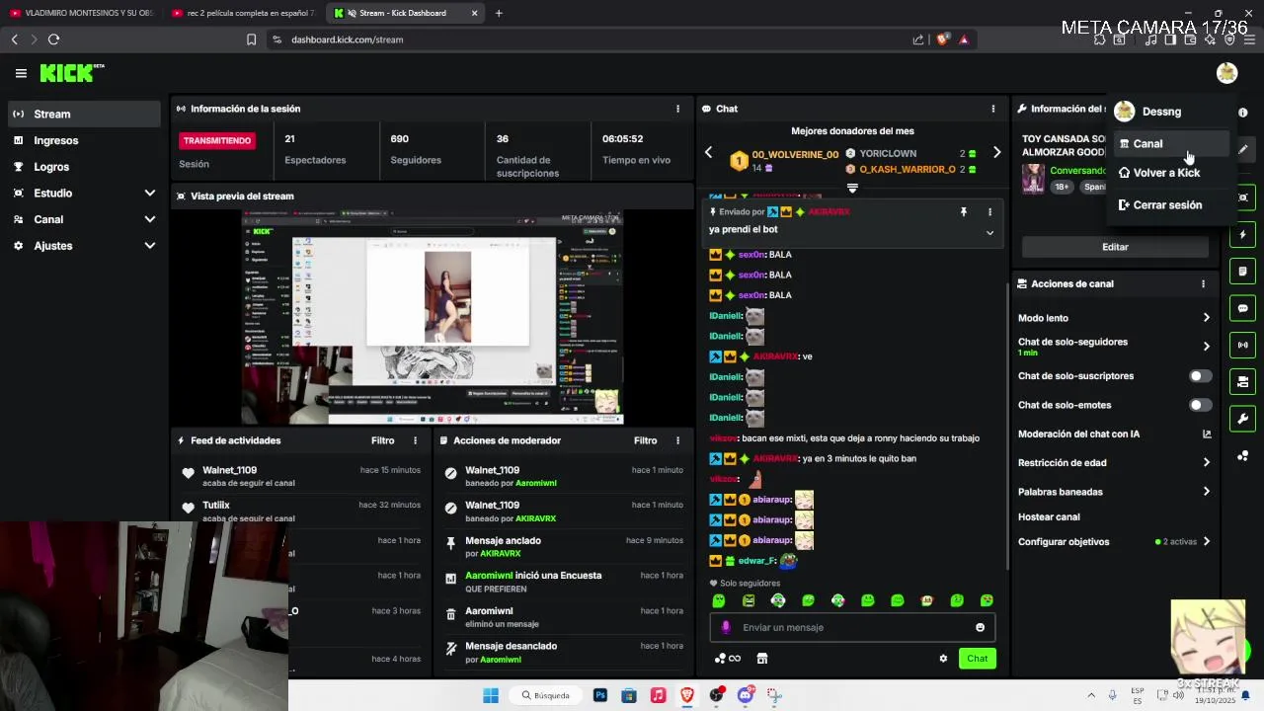Click the info icon in the right sidebar

pyautogui.click(x=1243, y=113)
